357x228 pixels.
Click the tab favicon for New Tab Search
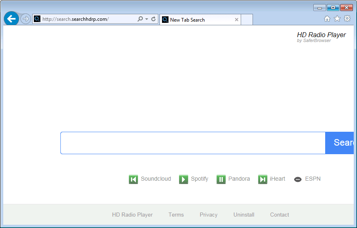(165, 20)
